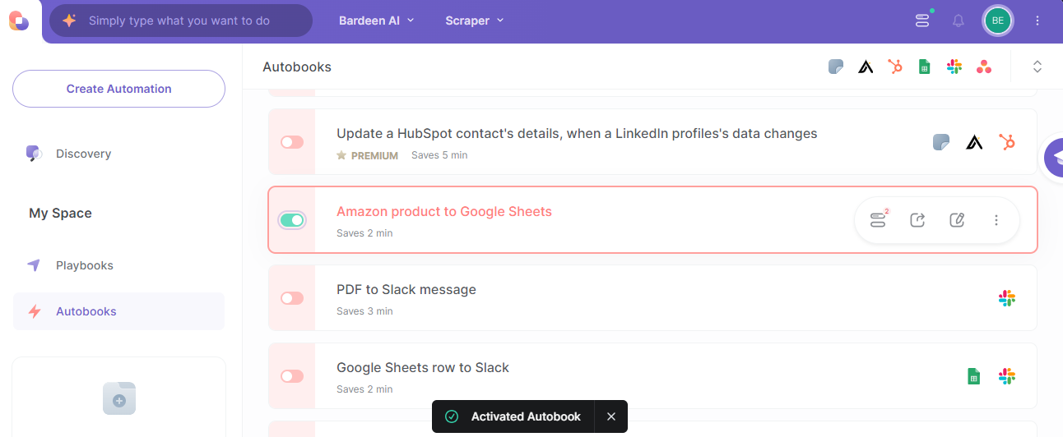This screenshot has height=437, width=1063.
Task: Expand or collapse the Autobooks list chevrons
Action: (1037, 67)
